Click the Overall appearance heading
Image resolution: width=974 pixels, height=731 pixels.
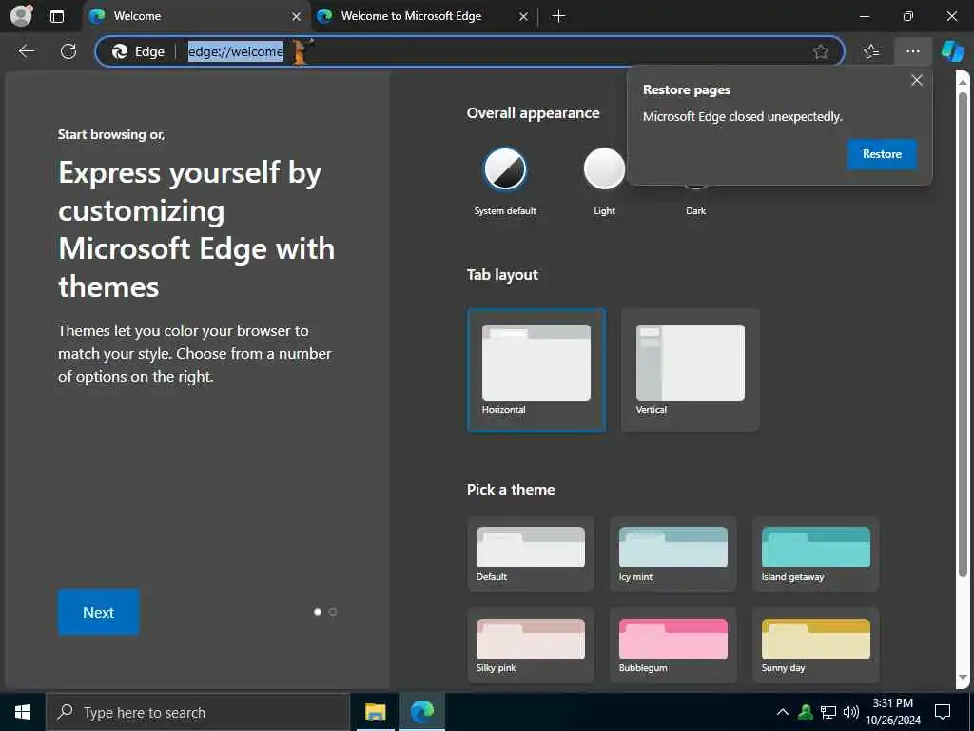point(533,113)
